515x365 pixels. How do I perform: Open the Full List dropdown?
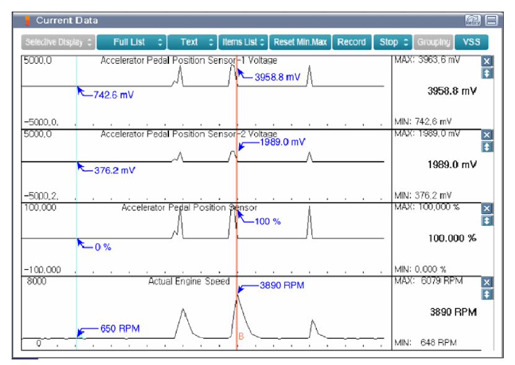(131, 42)
